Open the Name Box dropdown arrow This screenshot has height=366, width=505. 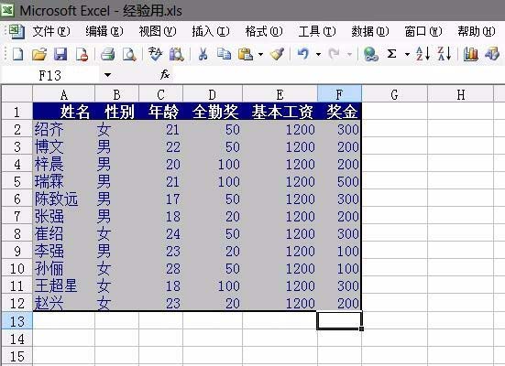(107, 75)
